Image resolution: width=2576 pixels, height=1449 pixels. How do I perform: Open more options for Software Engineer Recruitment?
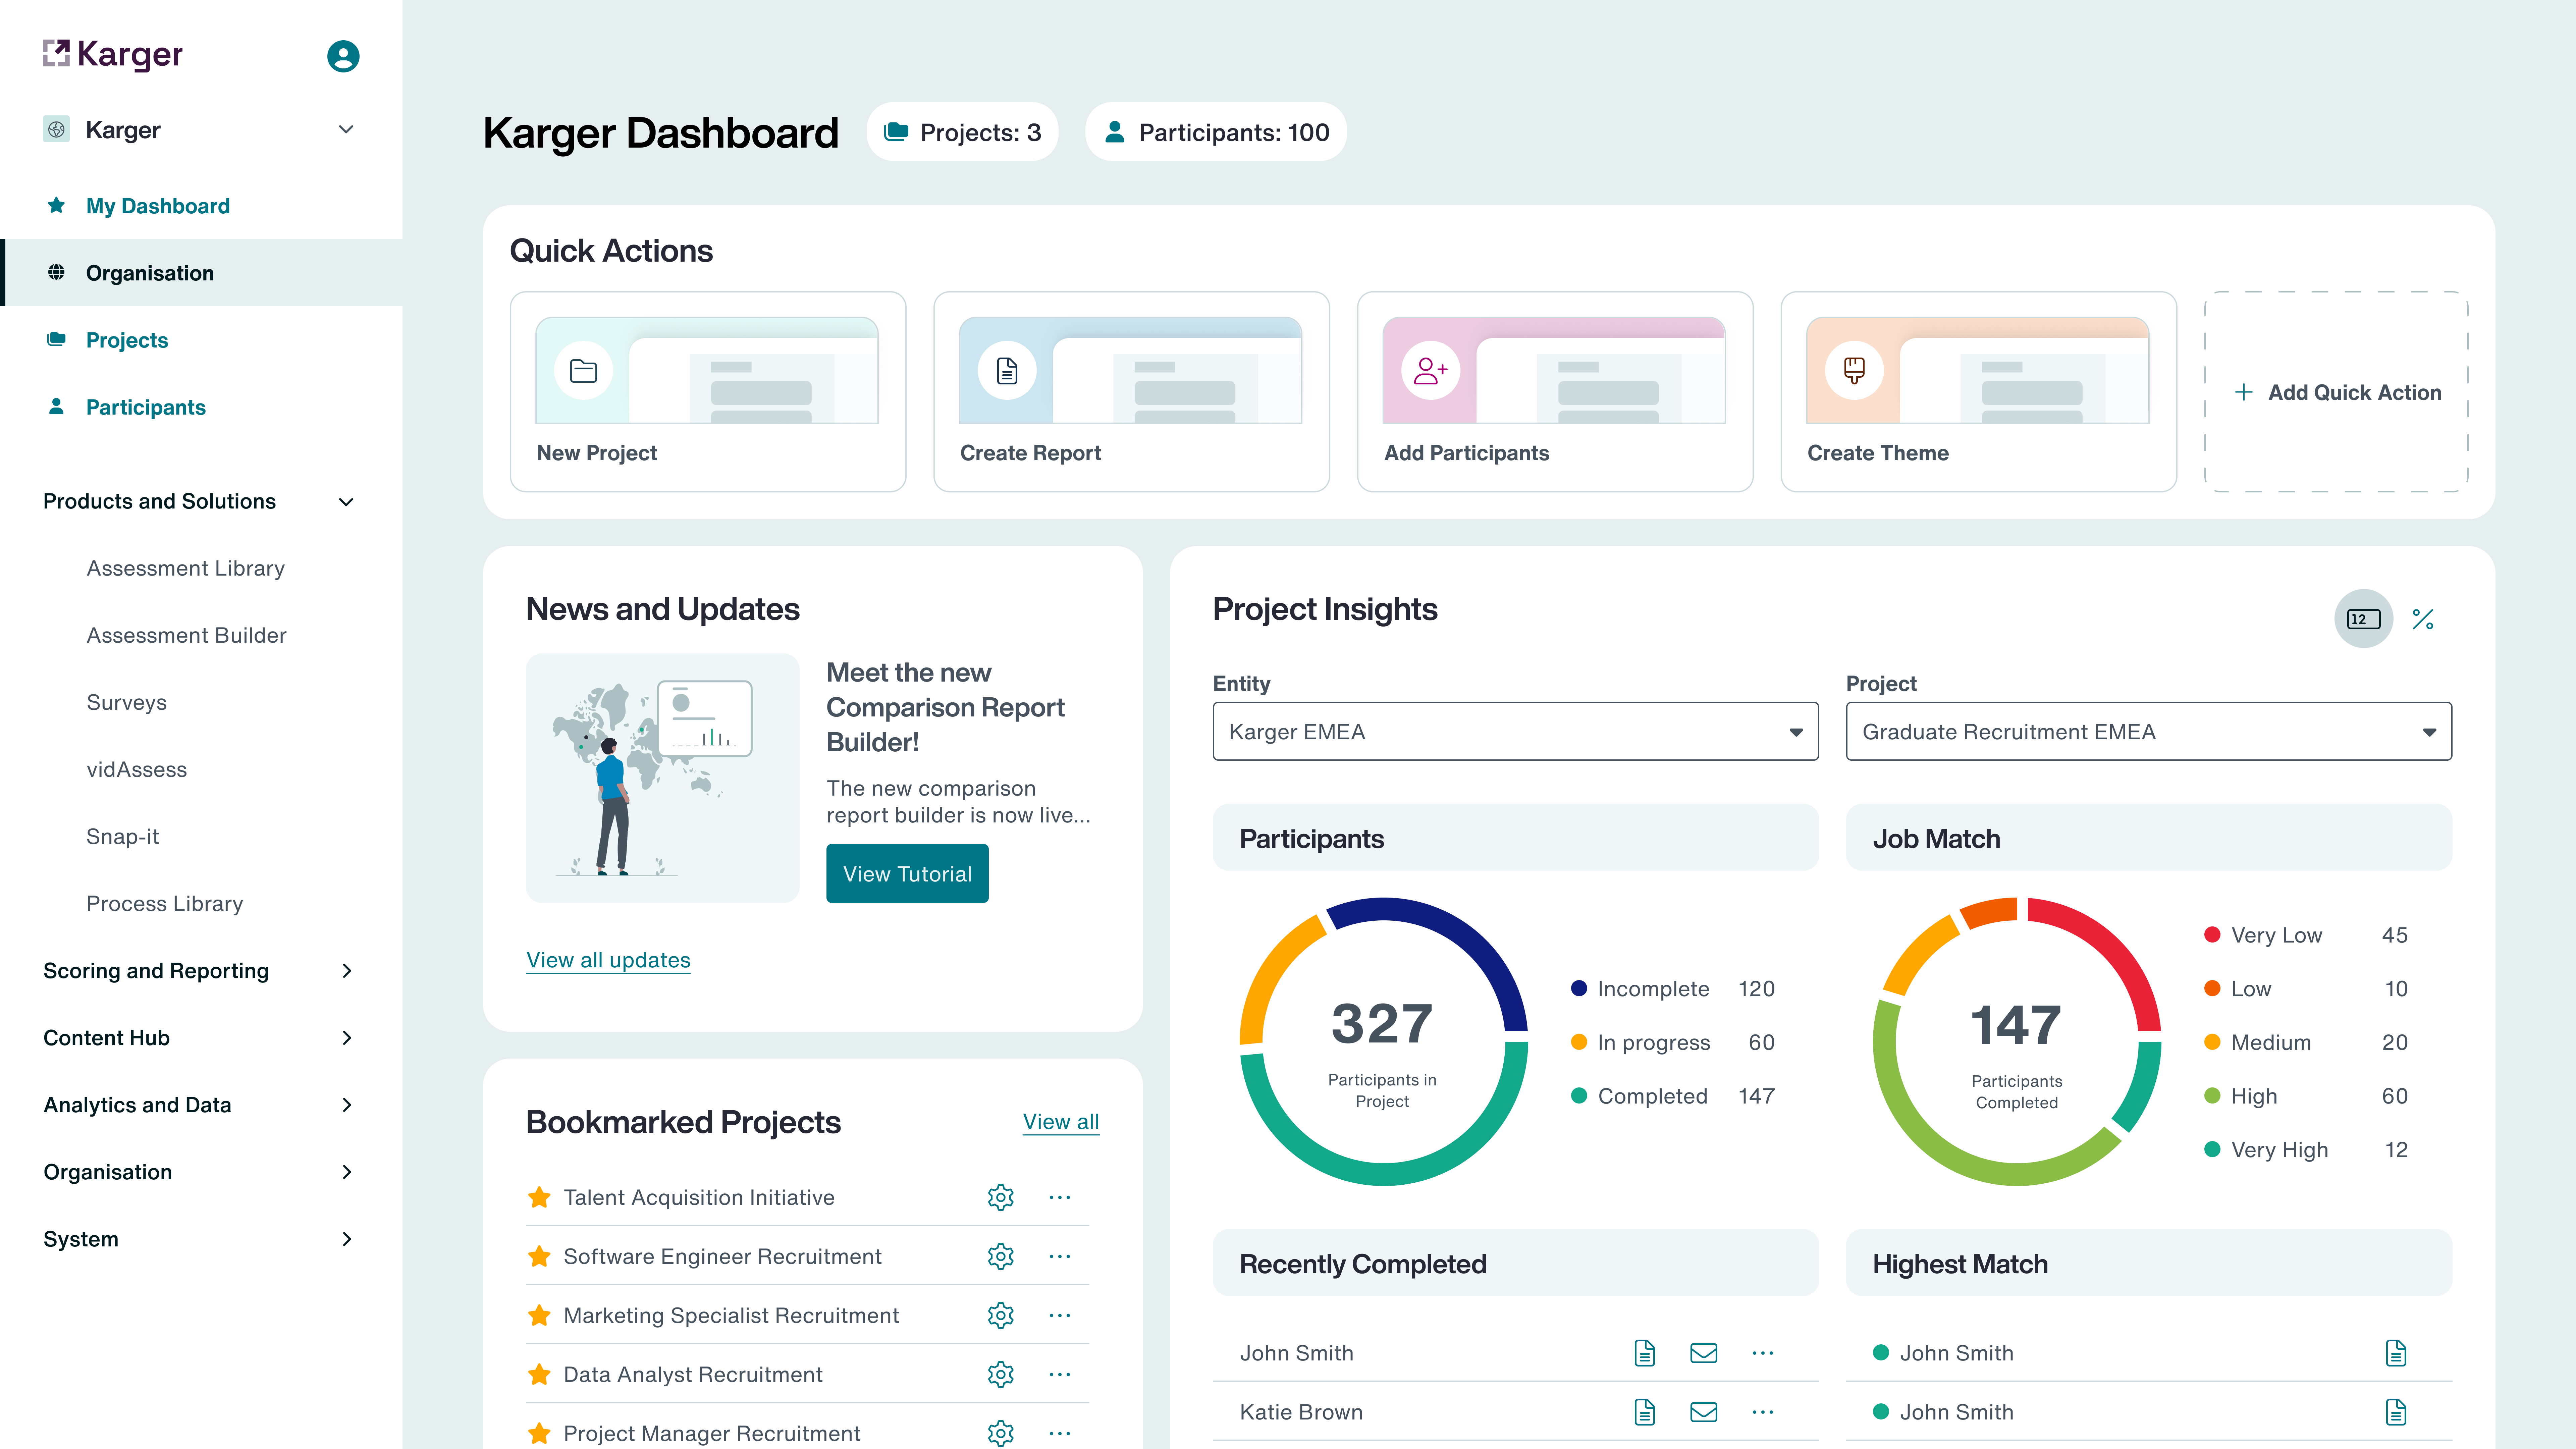tap(1060, 1256)
